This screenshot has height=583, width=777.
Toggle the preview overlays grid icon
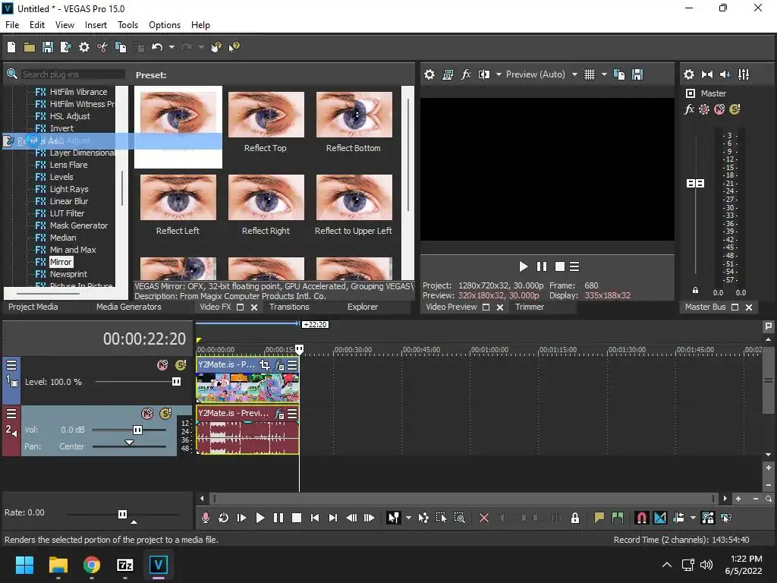point(589,74)
